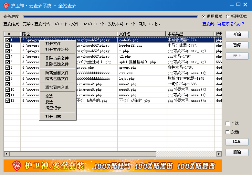The width and height of the screenshot is (252, 175).
Task: Click the scan progress bar
Action: (110, 17)
